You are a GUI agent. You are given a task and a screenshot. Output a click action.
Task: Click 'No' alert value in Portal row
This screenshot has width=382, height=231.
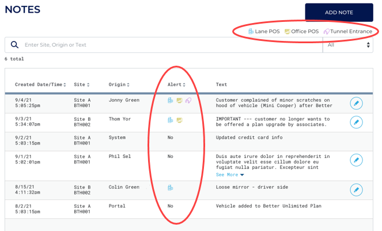171,206
